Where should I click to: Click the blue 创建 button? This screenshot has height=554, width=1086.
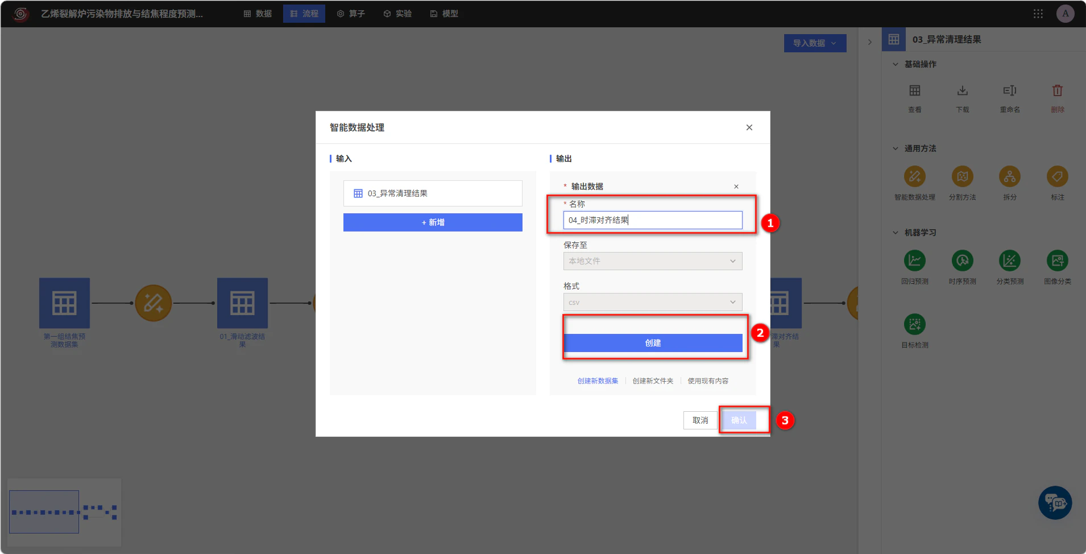(653, 343)
